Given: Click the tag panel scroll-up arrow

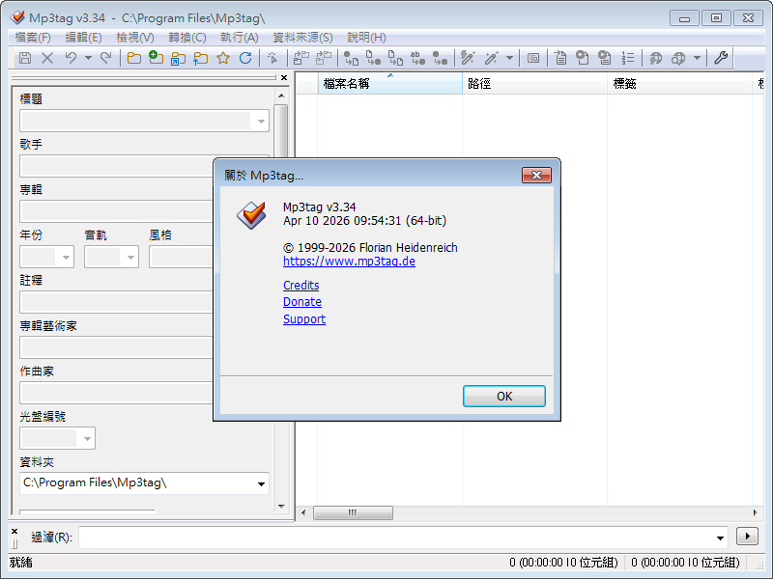Looking at the screenshot, I should tap(281, 96).
